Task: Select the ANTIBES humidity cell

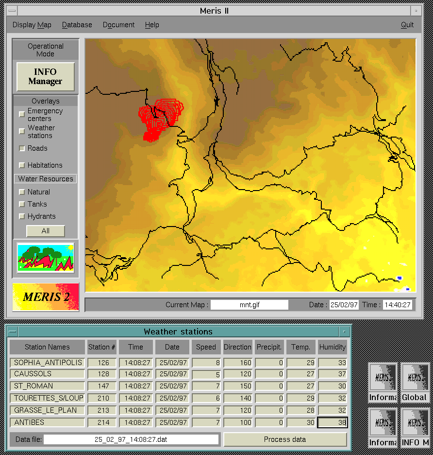Action: [x=333, y=423]
